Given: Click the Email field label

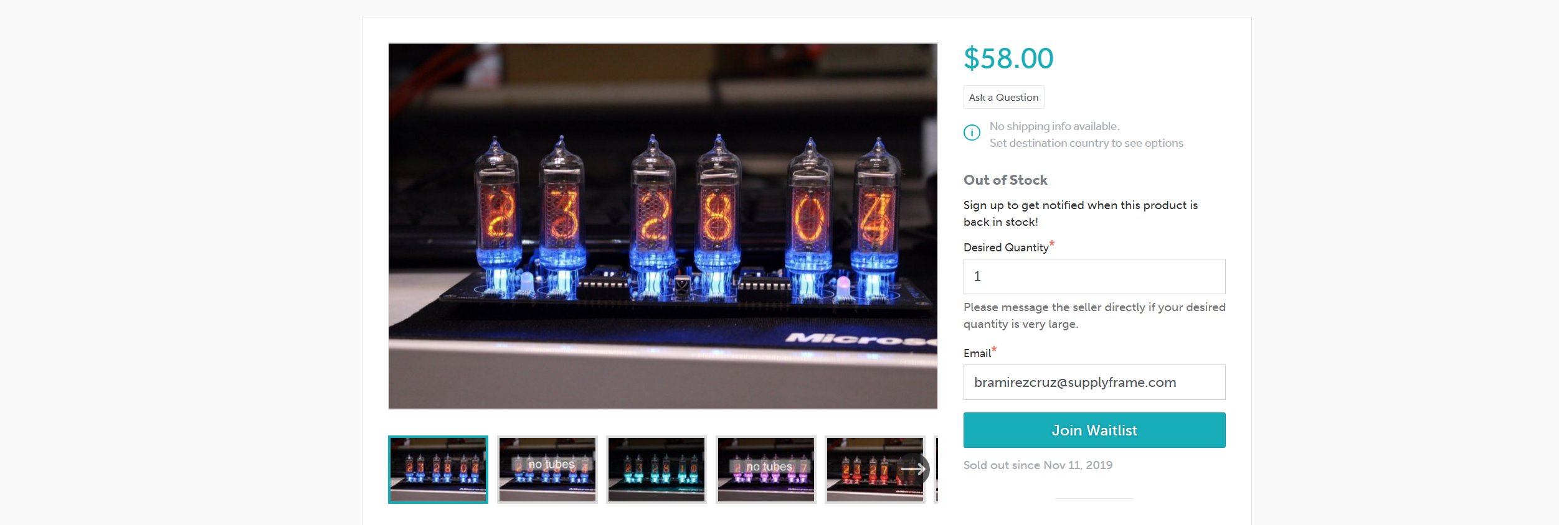Looking at the screenshot, I should [977, 353].
